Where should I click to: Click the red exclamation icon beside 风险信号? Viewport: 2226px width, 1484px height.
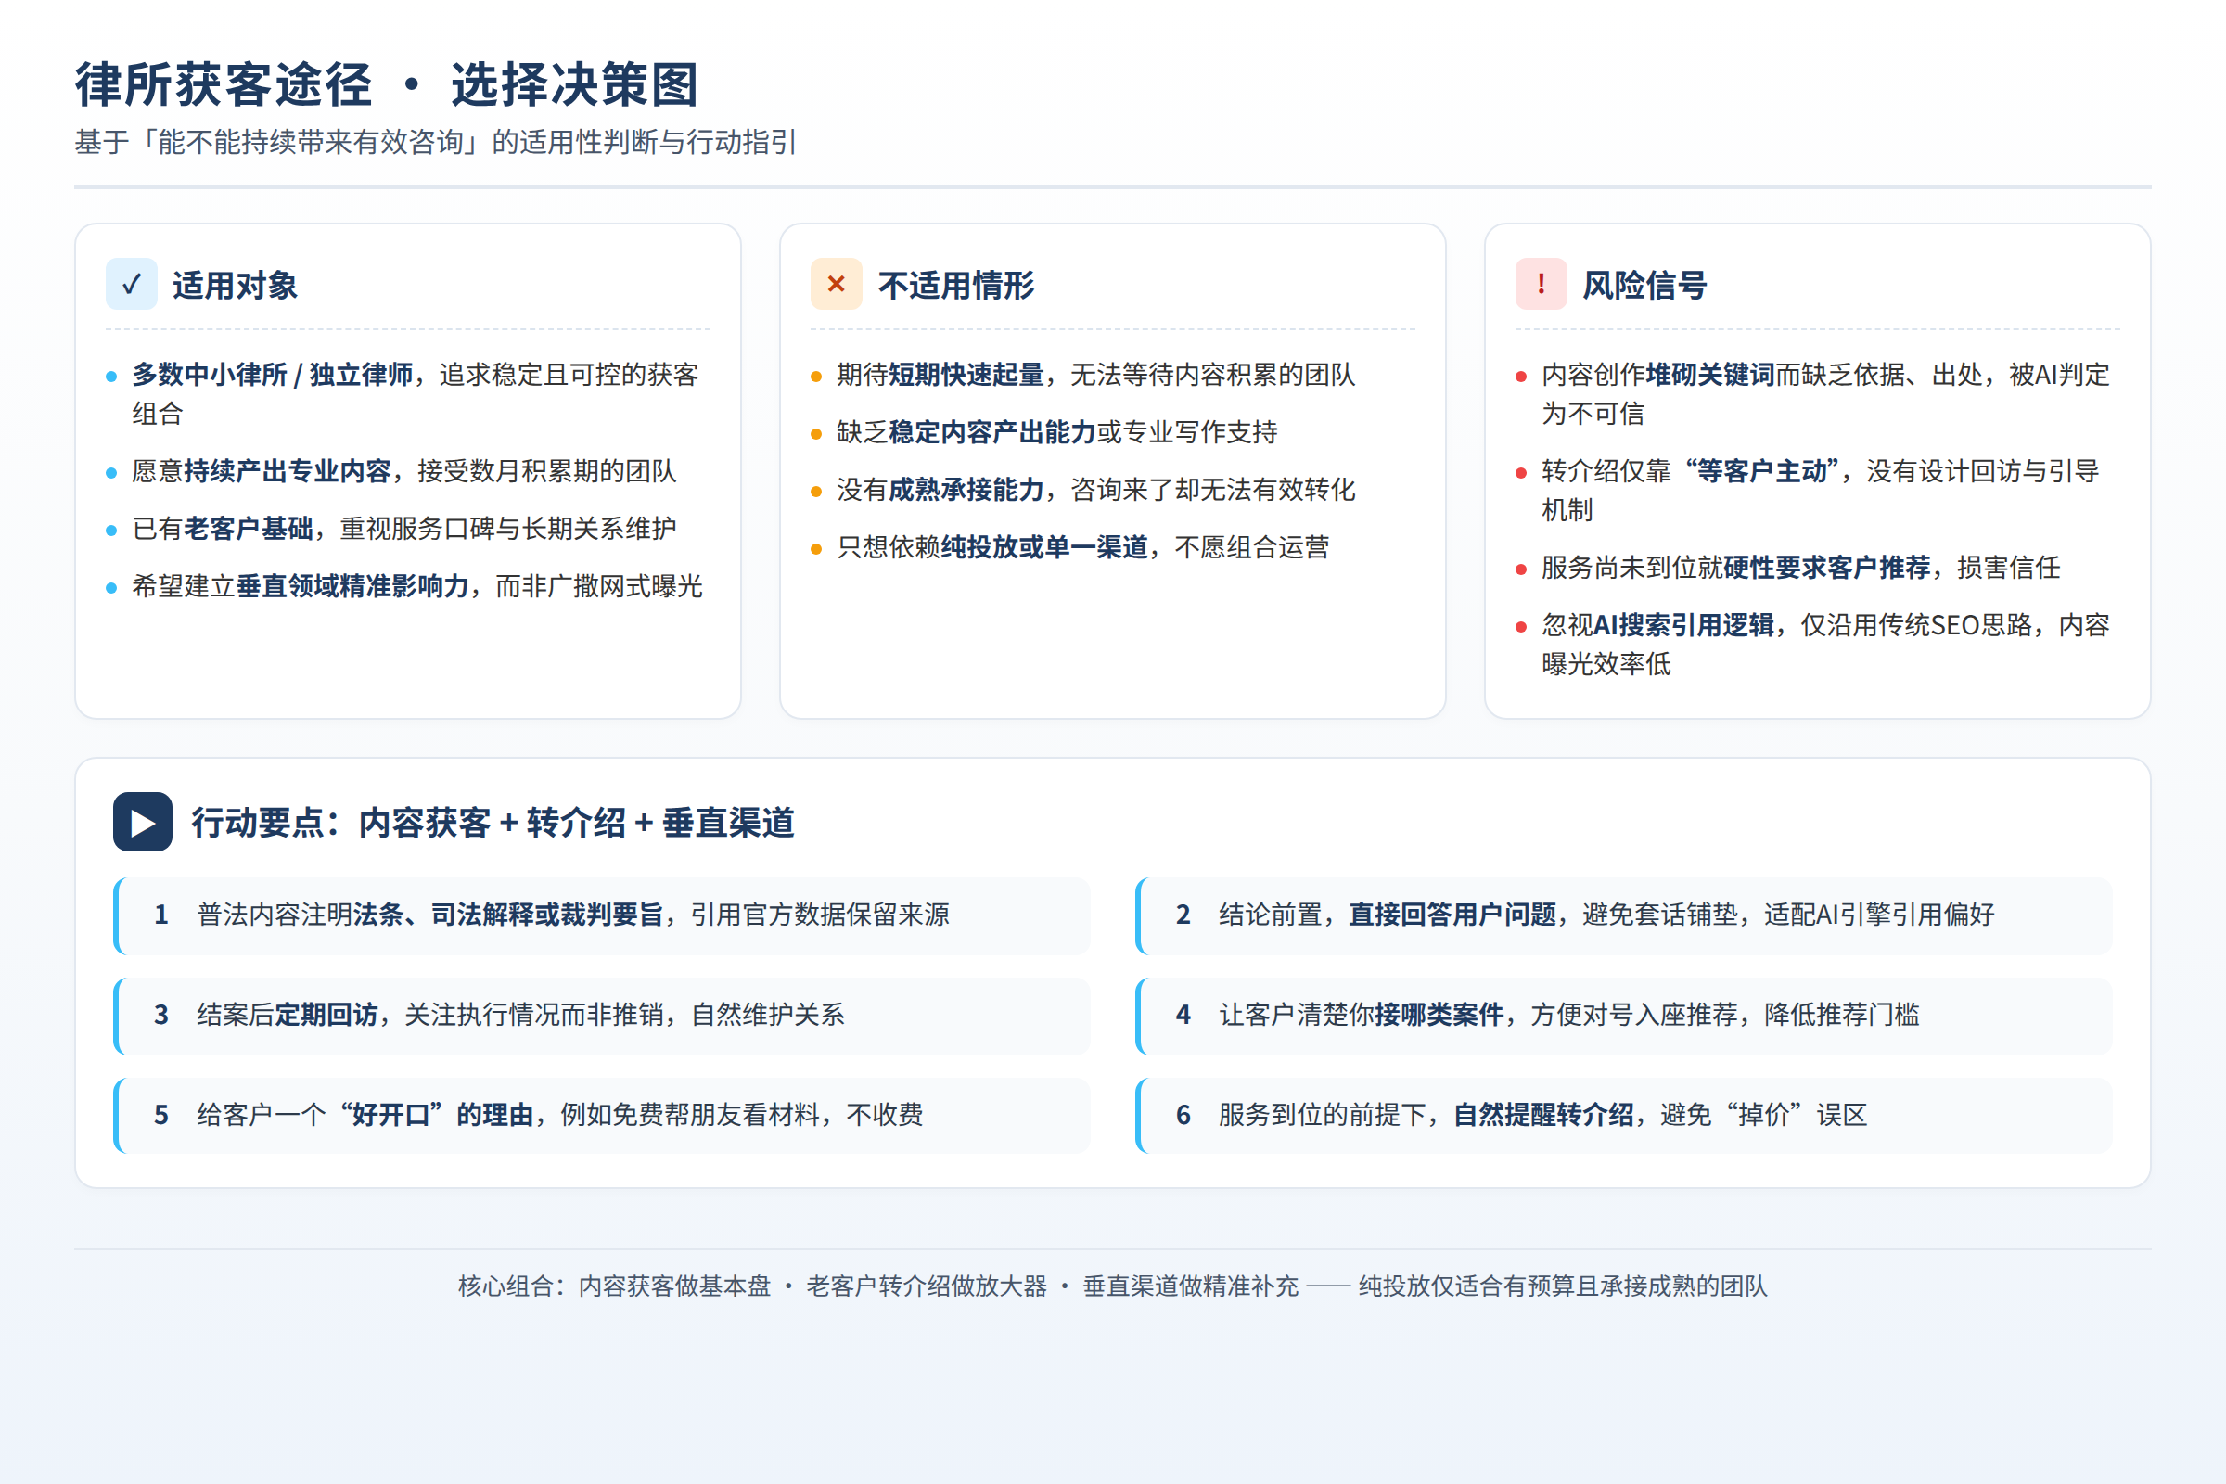1541,284
